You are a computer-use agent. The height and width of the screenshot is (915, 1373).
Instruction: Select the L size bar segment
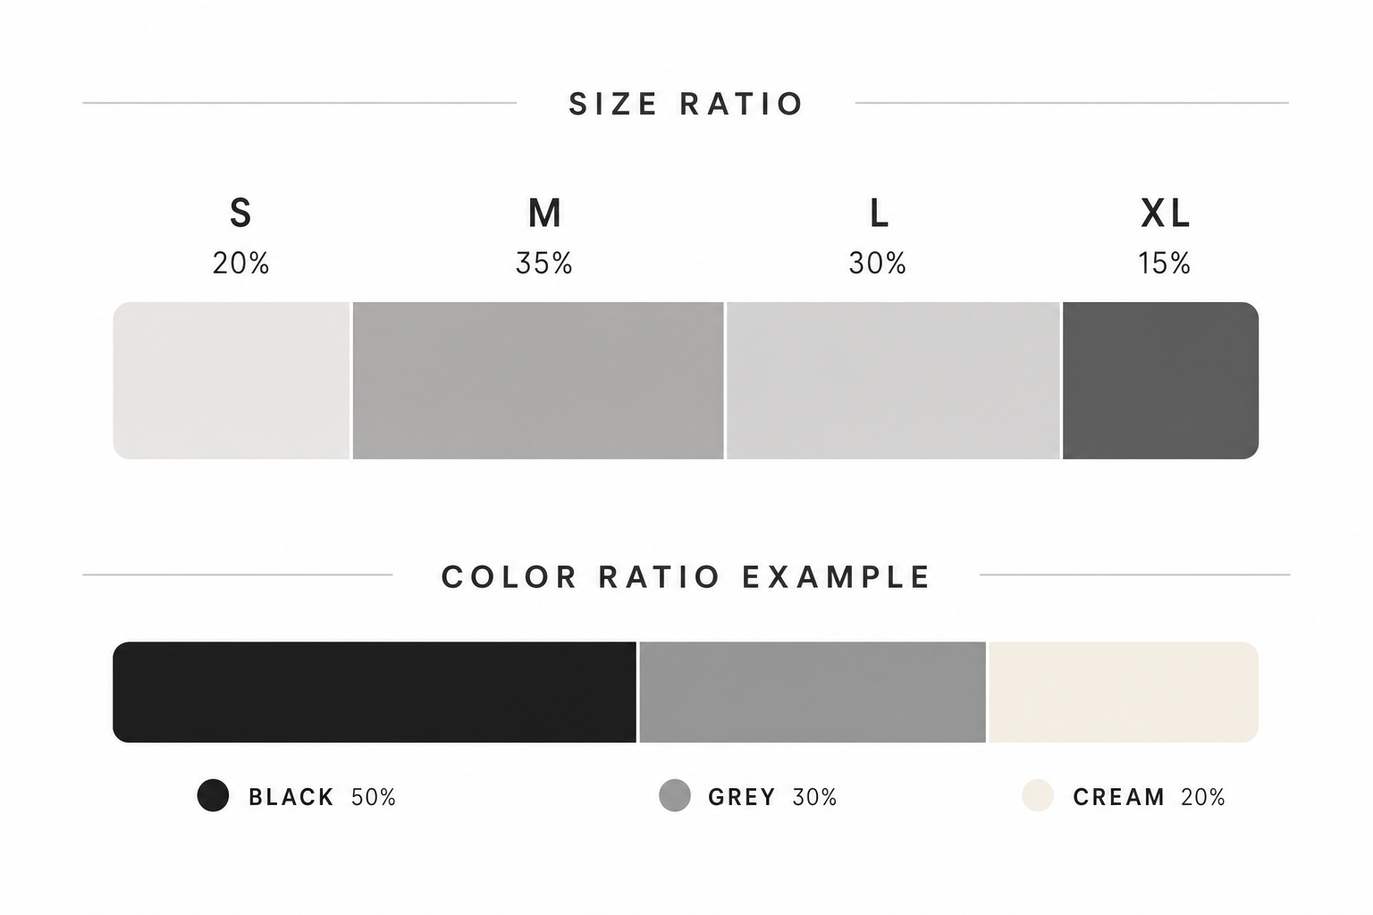coord(893,381)
